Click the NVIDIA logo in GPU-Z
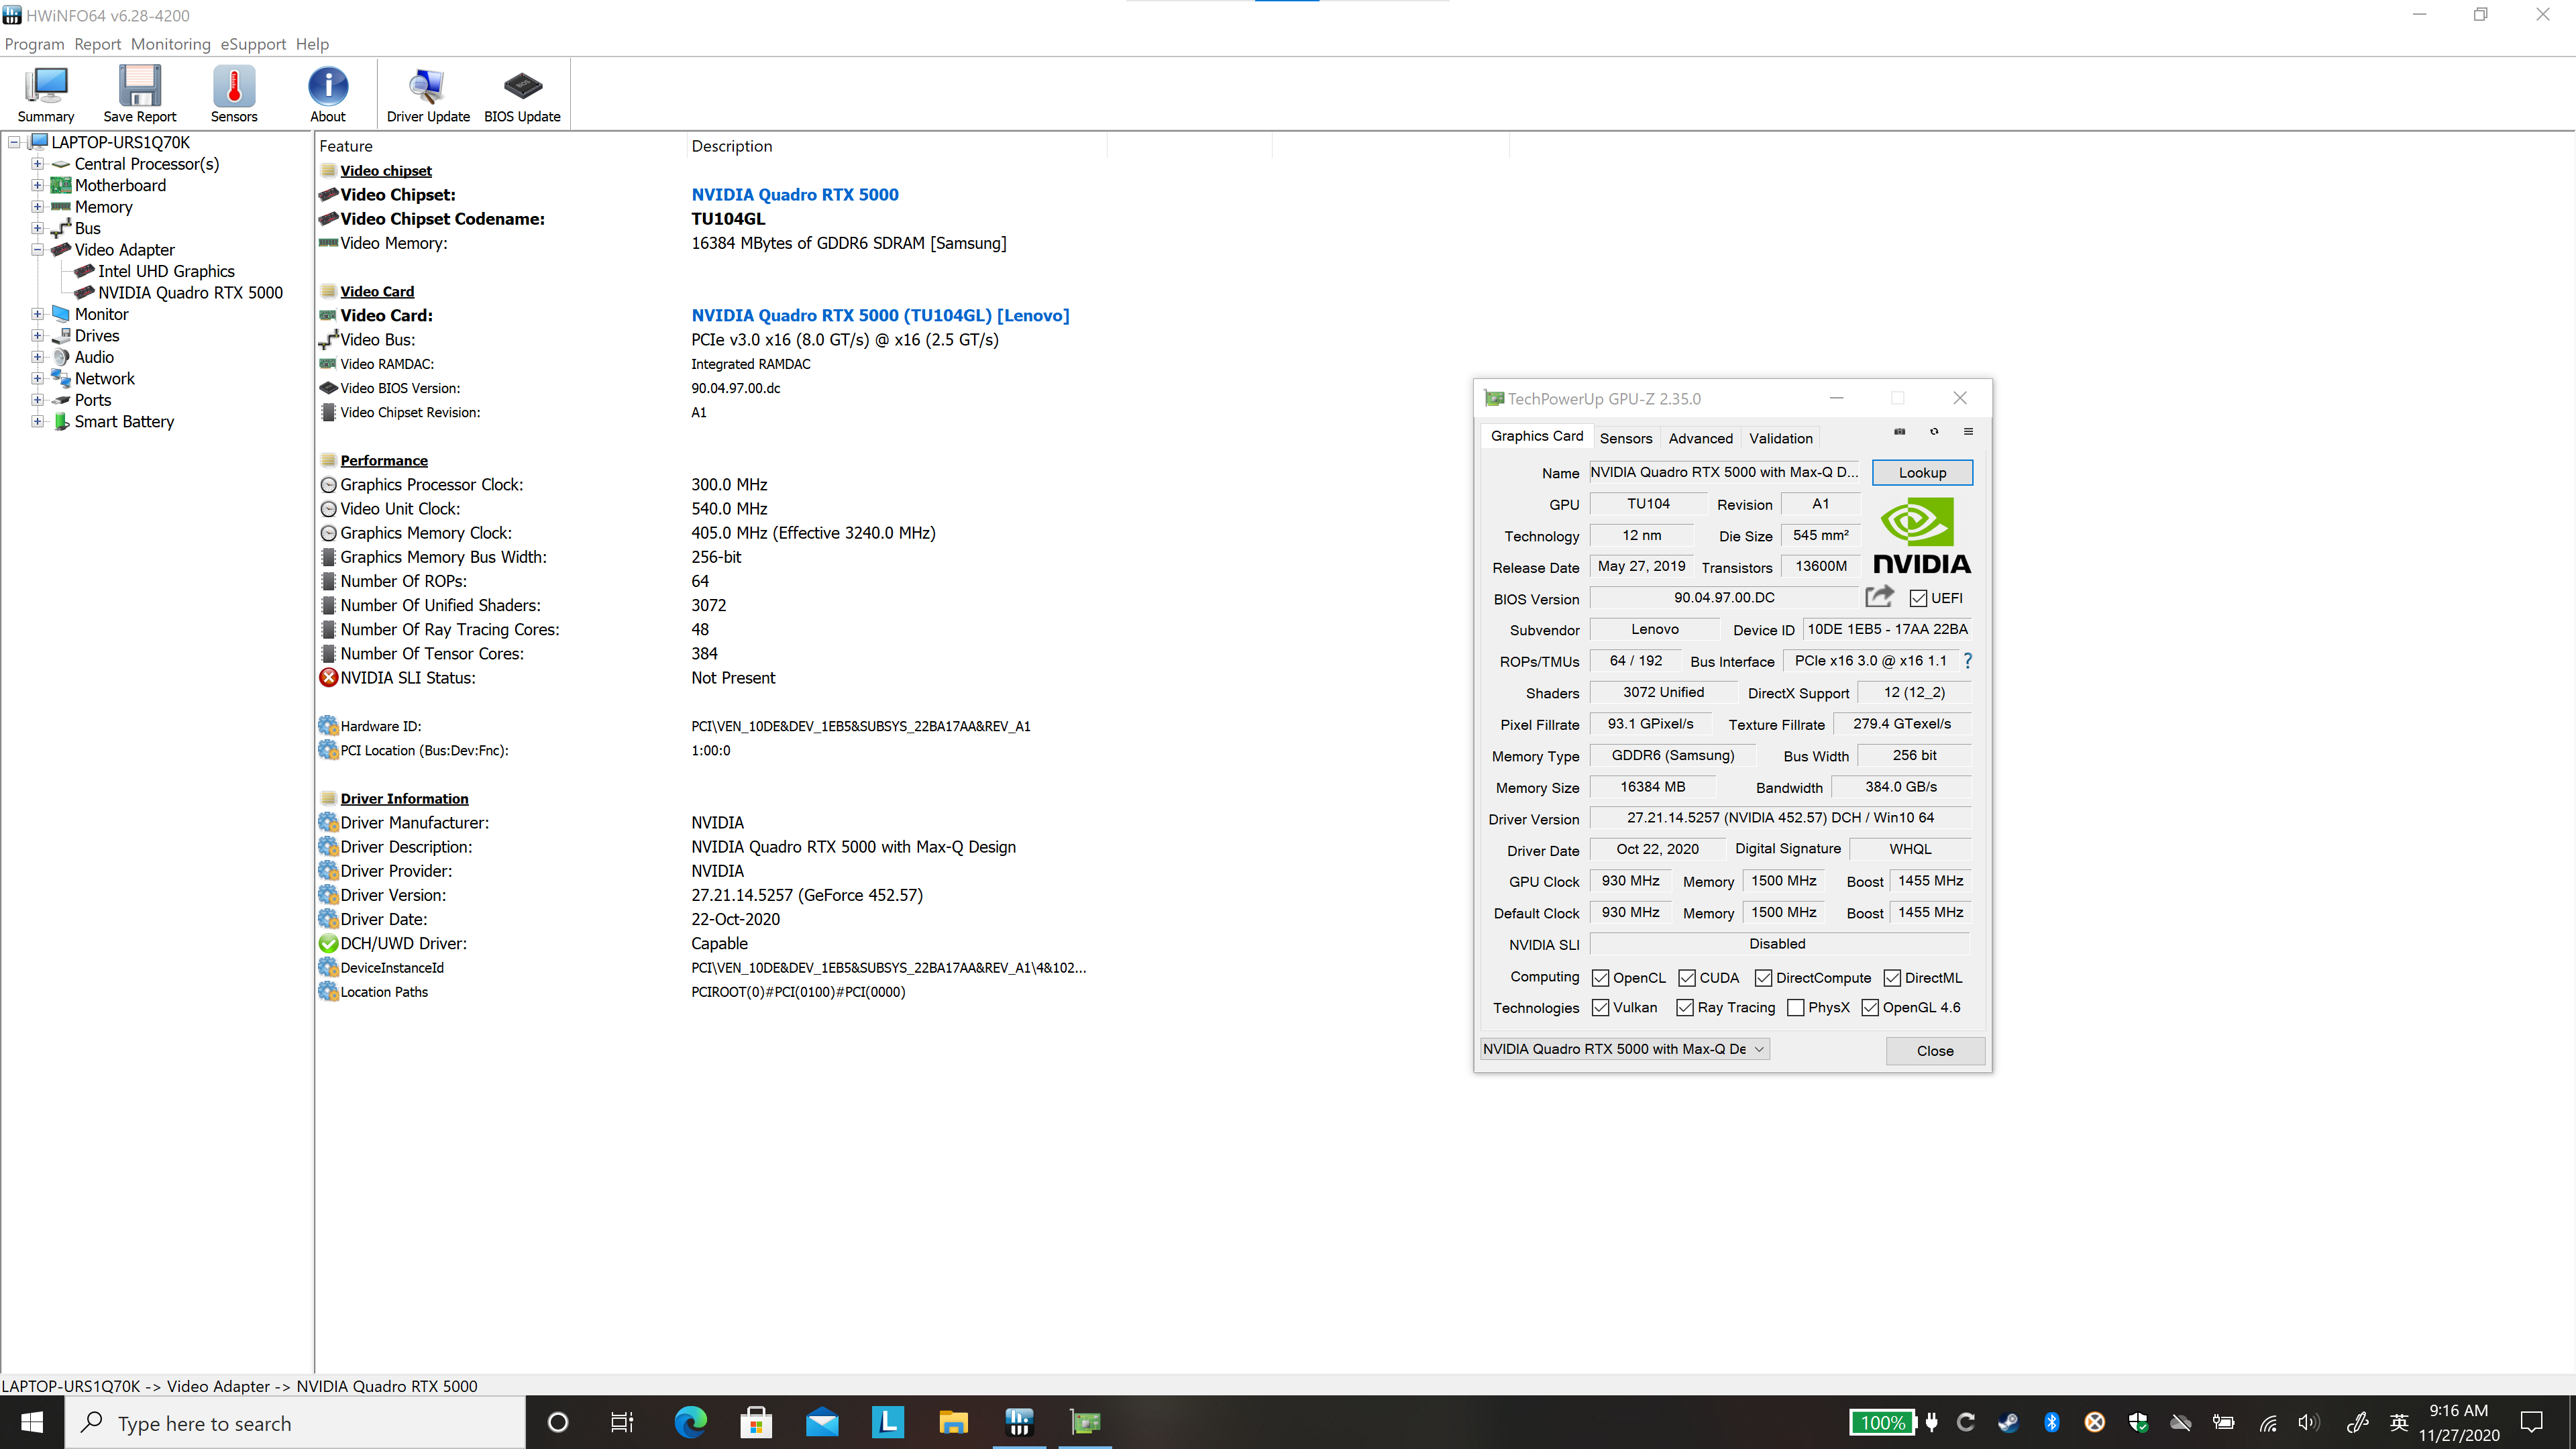This screenshot has height=1449, width=2576. [x=1921, y=536]
